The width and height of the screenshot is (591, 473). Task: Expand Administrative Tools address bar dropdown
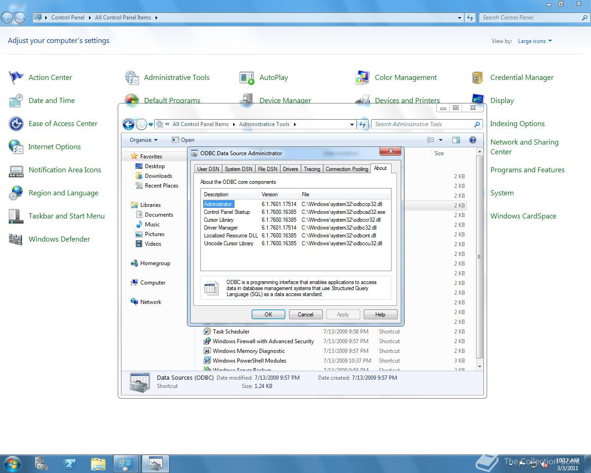[352, 124]
